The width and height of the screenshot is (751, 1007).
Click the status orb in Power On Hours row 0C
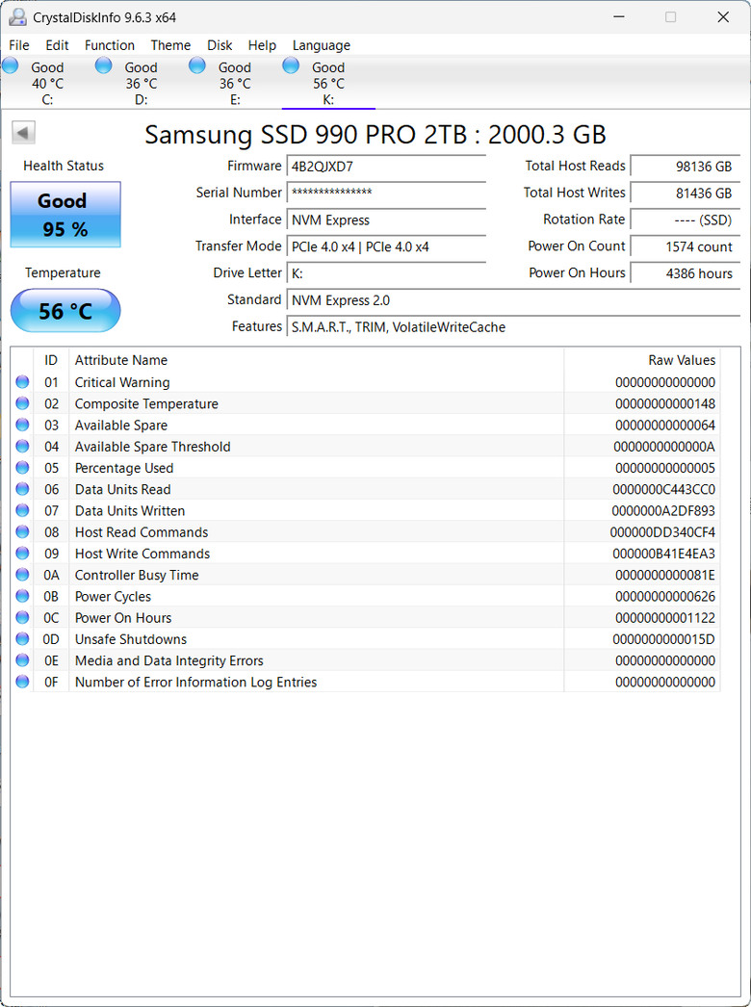[x=22, y=617]
